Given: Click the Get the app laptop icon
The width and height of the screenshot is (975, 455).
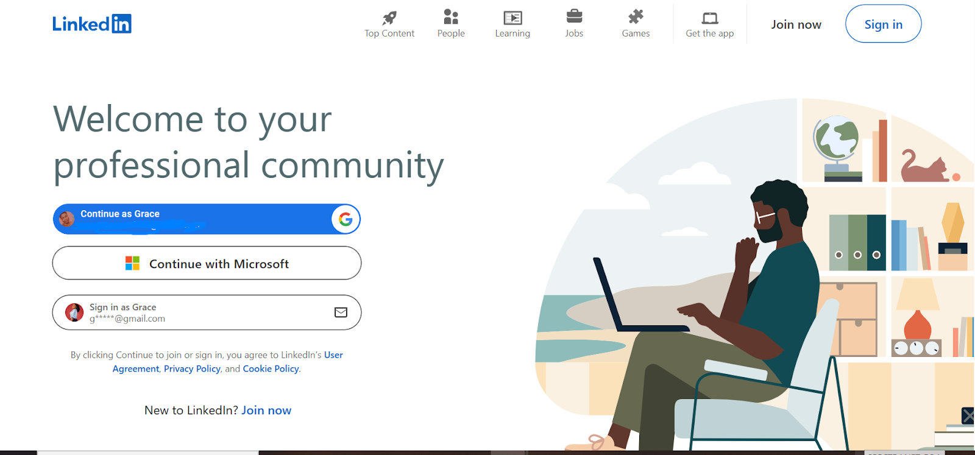Looking at the screenshot, I should [x=710, y=18].
